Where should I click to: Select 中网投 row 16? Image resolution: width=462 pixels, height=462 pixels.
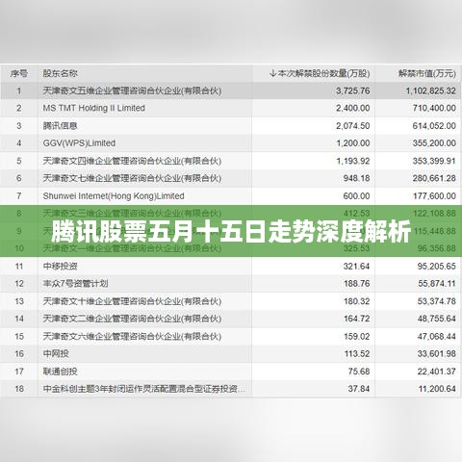pos(231,353)
